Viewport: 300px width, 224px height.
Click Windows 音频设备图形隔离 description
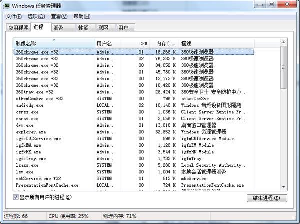point(211,105)
